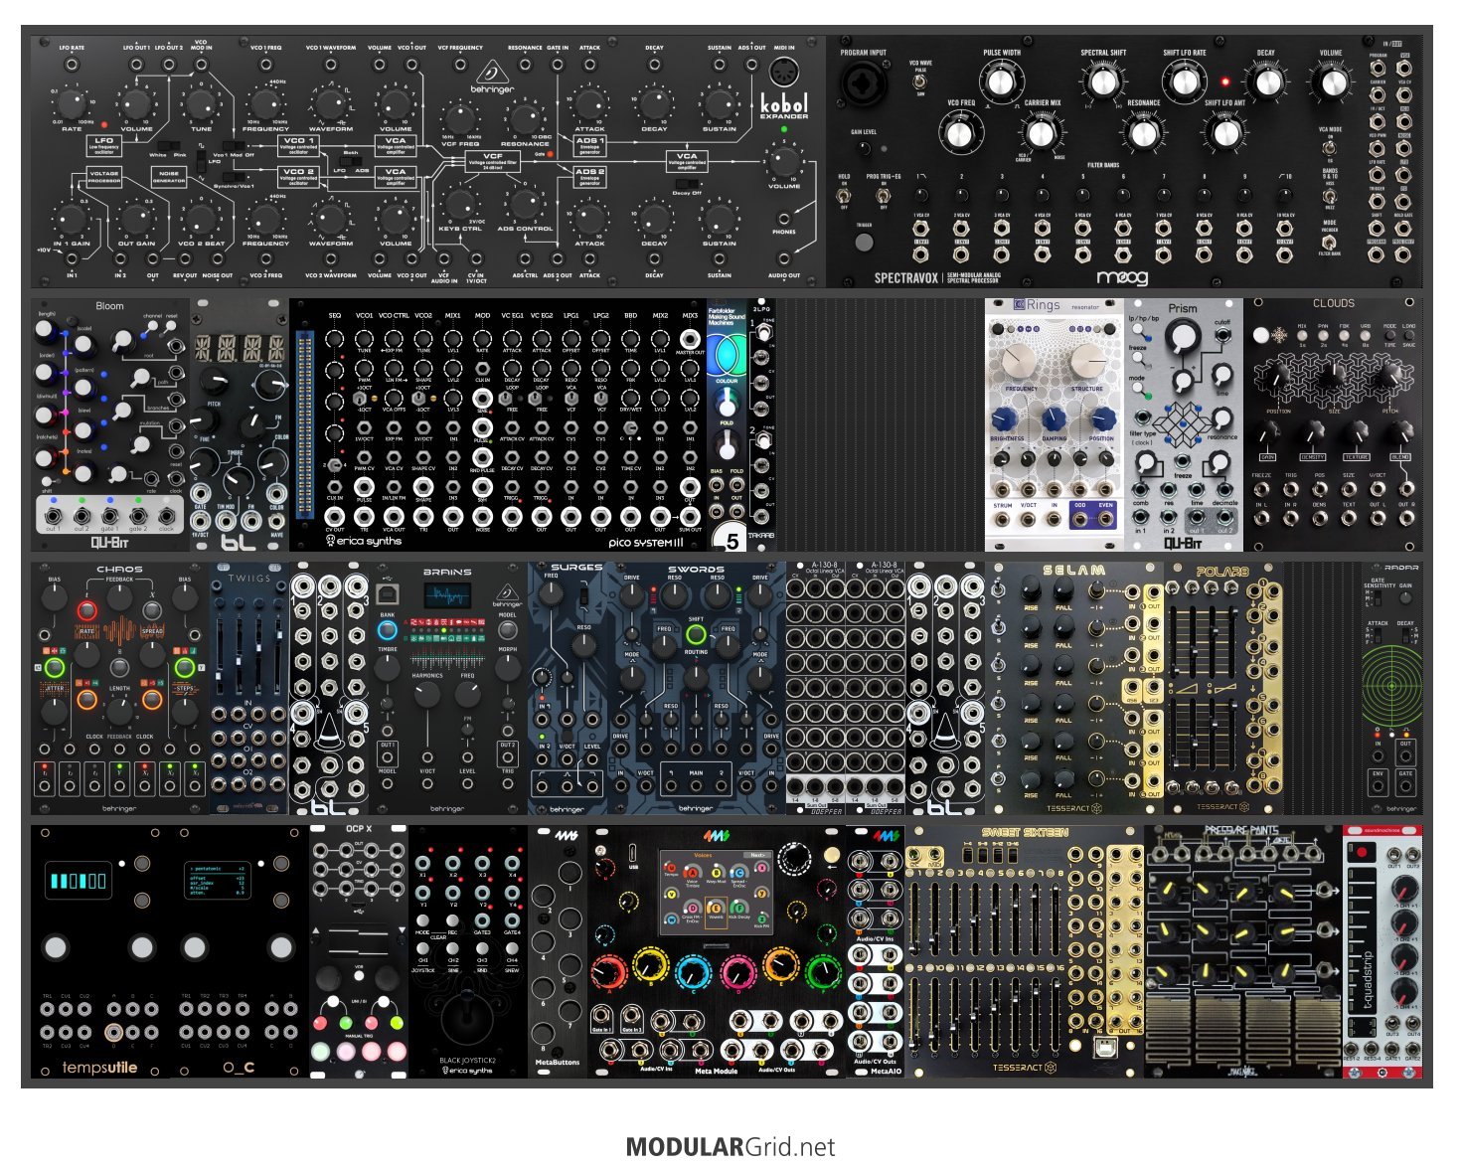This screenshot has width=1463, height=1168.
Task: Click the Frequency knob on Rings
Action: 1021,362
